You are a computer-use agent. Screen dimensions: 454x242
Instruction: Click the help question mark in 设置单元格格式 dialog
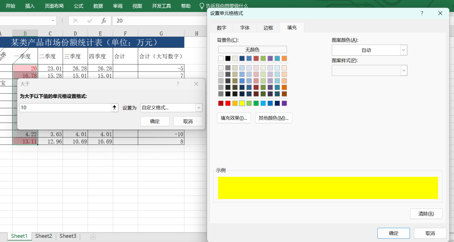pyautogui.click(x=422, y=13)
